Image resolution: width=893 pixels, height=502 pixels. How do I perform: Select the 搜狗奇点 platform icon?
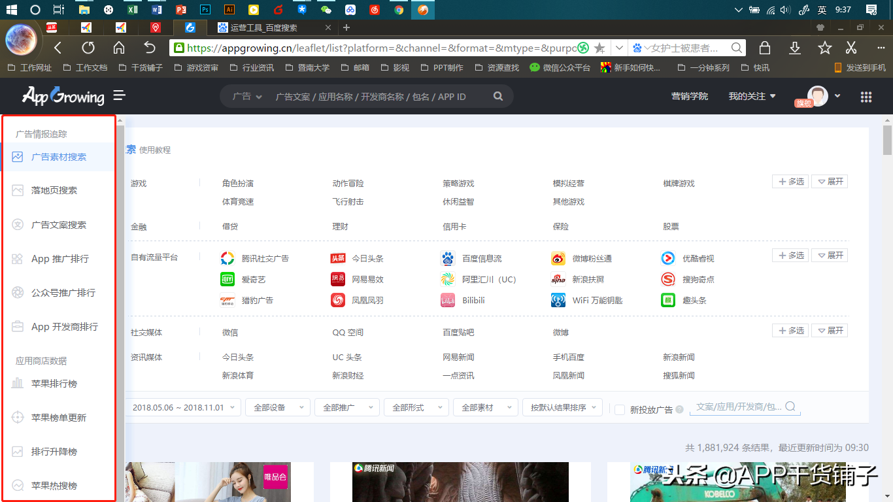coord(668,279)
